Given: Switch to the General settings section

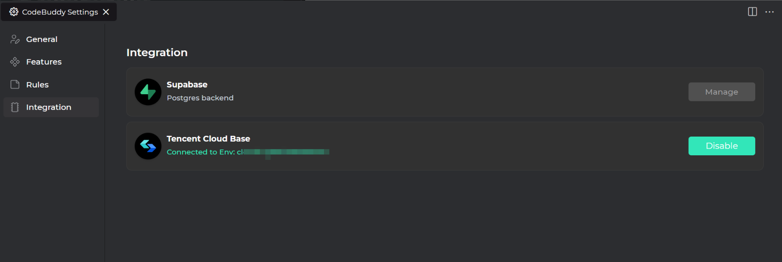Looking at the screenshot, I should pyautogui.click(x=42, y=39).
